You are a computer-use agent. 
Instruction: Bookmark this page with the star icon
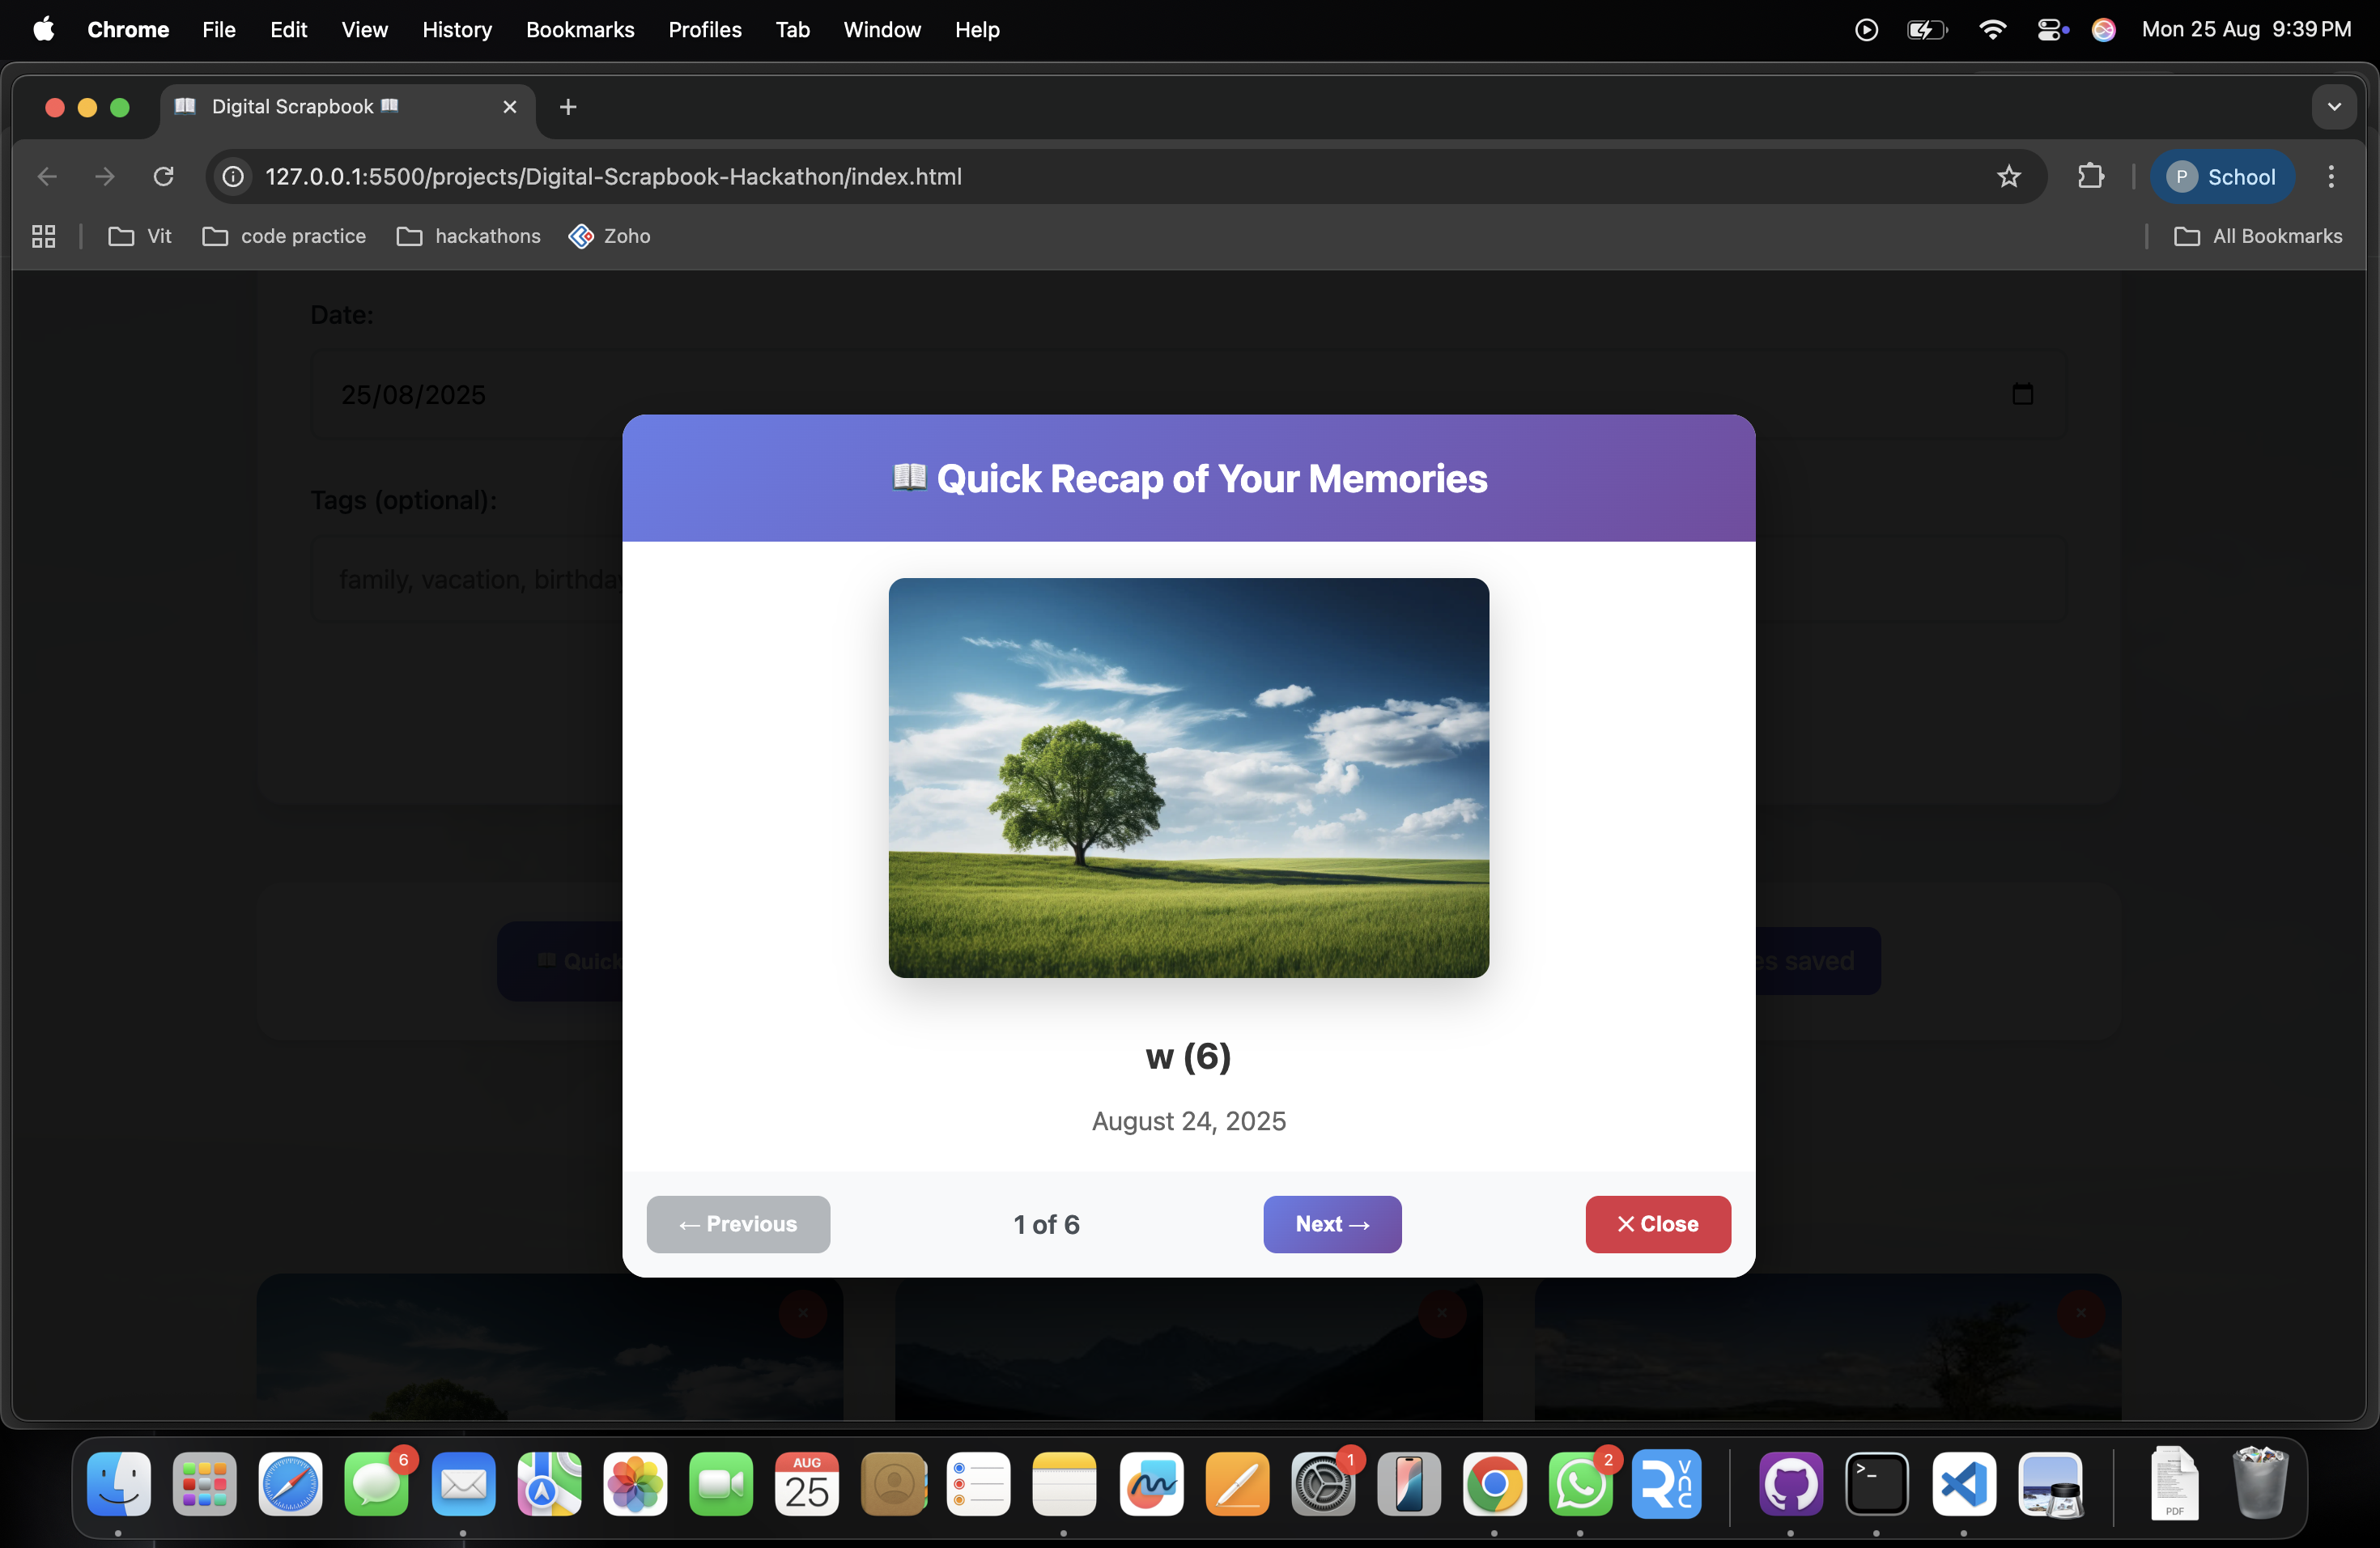pyautogui.click(x=2009, y=177)
